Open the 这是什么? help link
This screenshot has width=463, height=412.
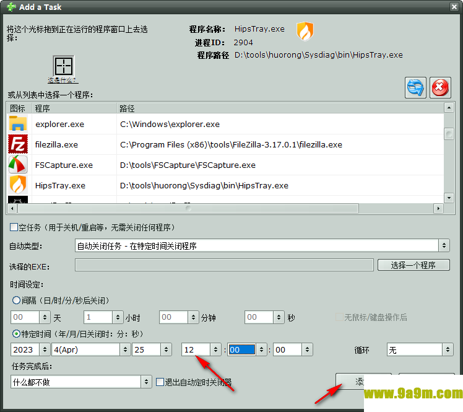[63, 80]
